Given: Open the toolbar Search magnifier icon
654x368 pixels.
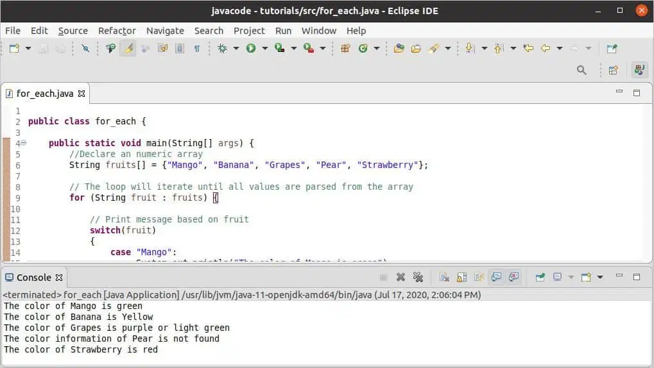Looking at the screenshot, I should point(581,70).
